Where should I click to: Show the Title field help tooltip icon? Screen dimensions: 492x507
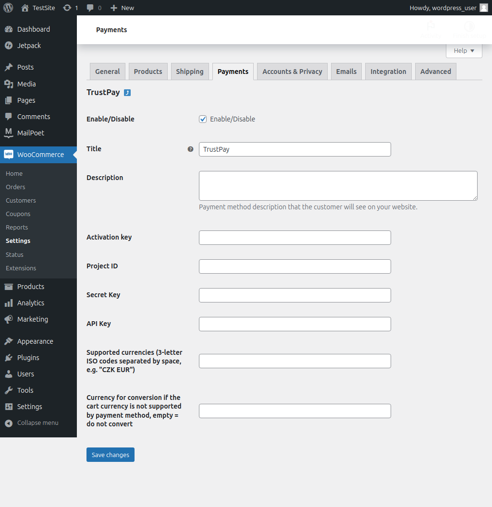[x=190, y=149]
